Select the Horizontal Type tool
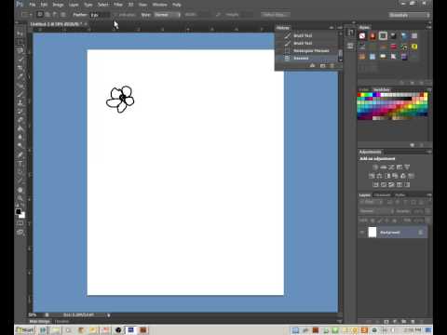The width and height of the screenshot is (447, 335). point(20,164)
